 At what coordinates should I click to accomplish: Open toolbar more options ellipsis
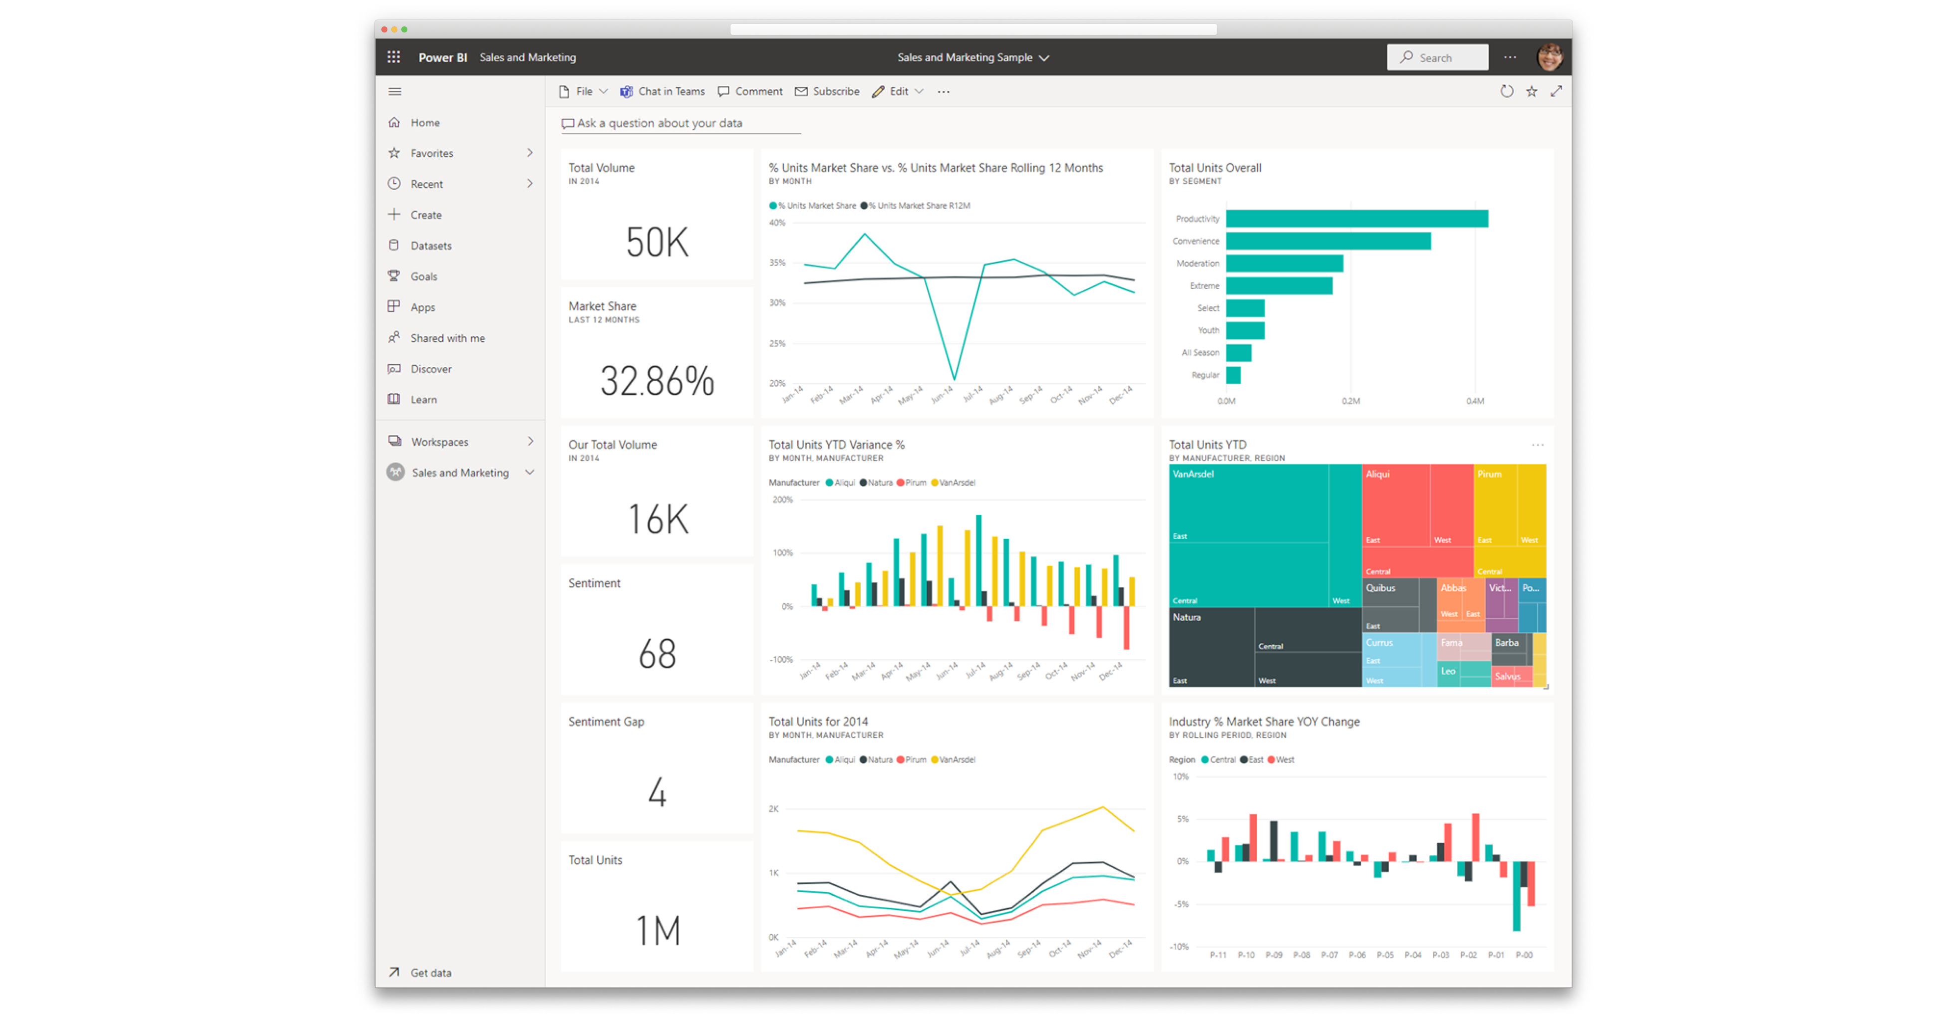(x=944, y=91)
